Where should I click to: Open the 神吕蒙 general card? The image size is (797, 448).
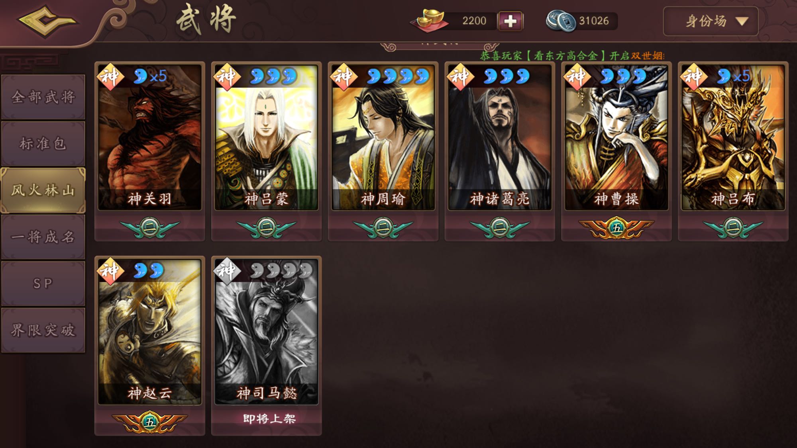click(266, 137)
